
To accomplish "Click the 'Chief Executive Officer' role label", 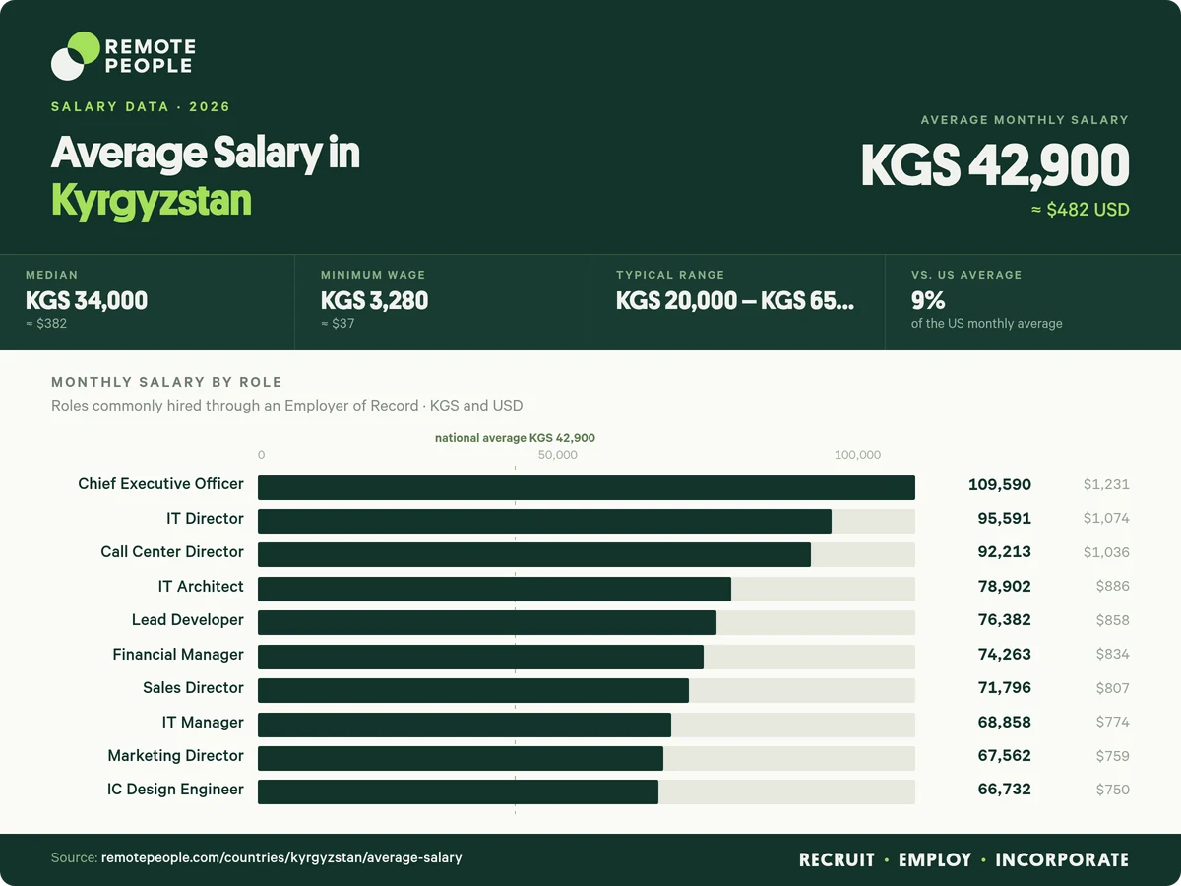I will pos(160,484).
